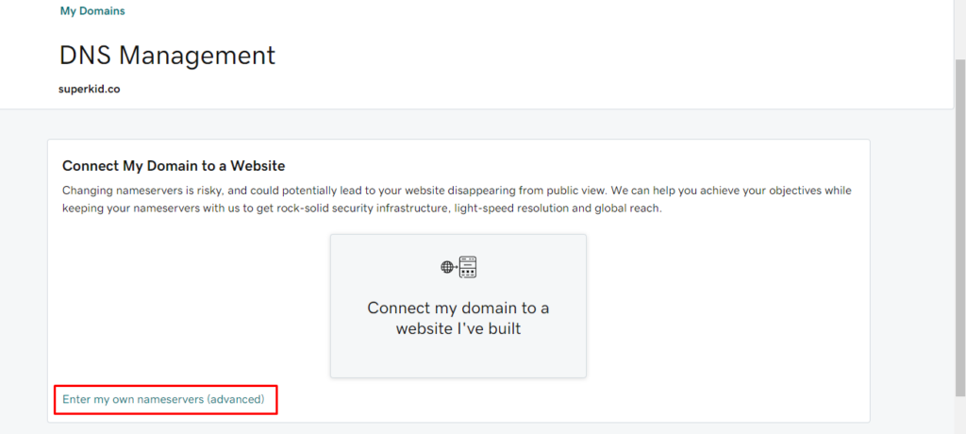Click the vertical scrollbar thumb
Screen dimensions: 966x434
[x=959, y=228]
